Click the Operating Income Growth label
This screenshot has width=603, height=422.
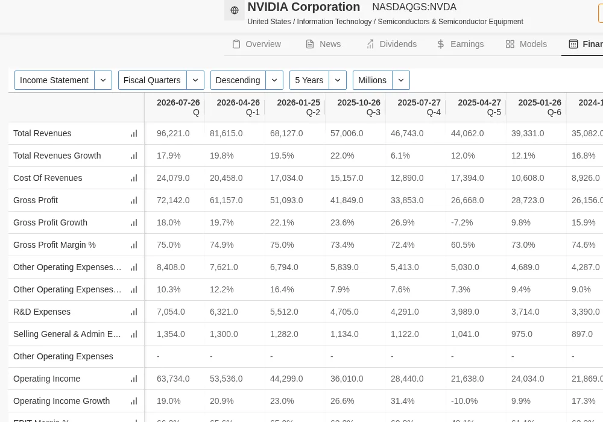[x=62, y=401]
